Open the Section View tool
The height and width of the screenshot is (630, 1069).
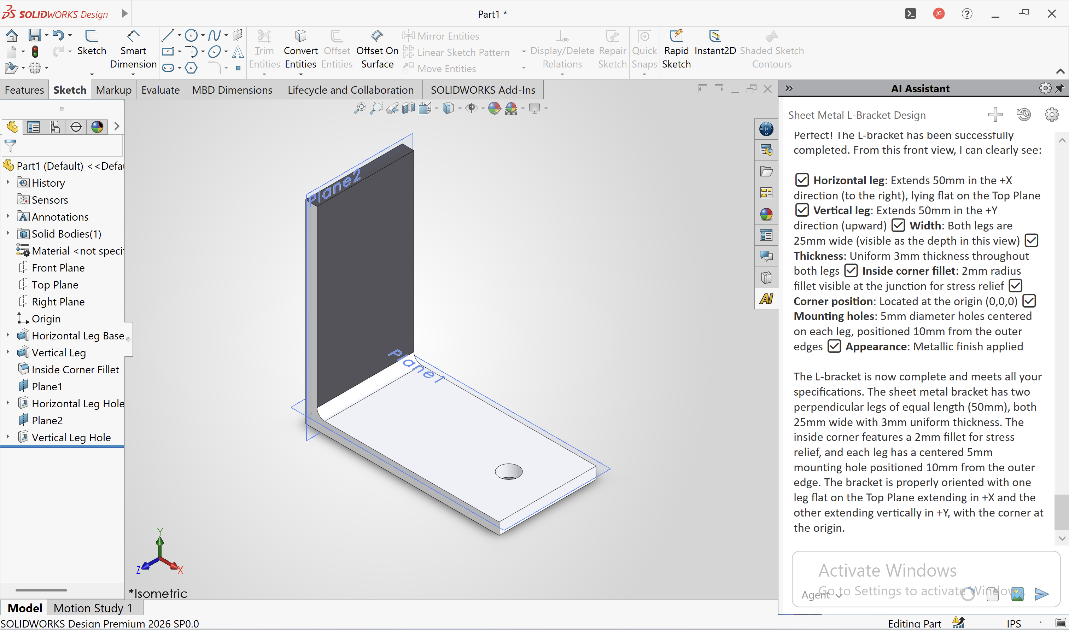(408, 109)
